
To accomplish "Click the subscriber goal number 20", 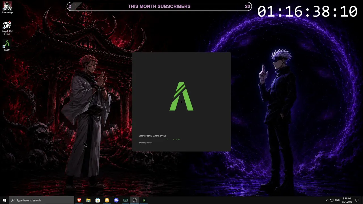I will (247, 6).
